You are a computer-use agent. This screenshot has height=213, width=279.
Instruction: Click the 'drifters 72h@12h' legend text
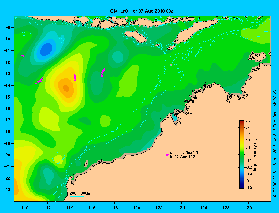tap(184, 153)
